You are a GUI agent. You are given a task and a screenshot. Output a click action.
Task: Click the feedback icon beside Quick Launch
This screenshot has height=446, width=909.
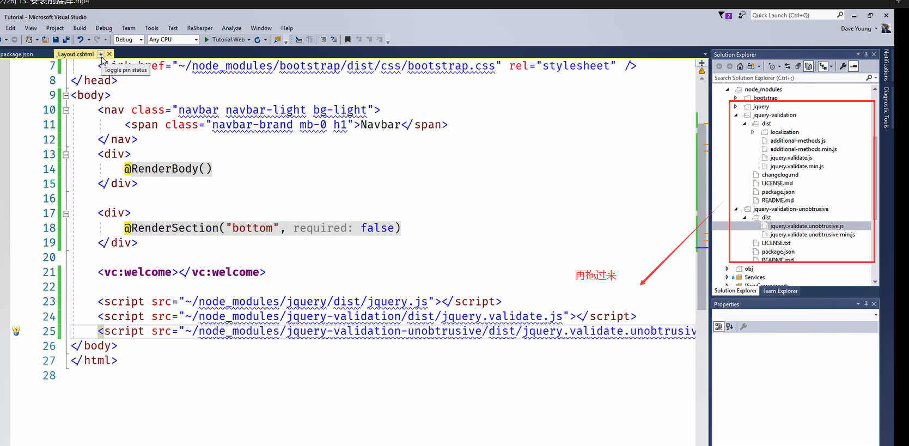coord(741,15)
